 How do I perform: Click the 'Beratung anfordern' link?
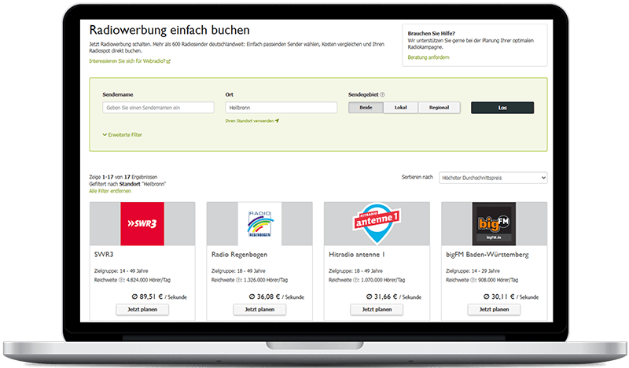(x=429, y=57)
